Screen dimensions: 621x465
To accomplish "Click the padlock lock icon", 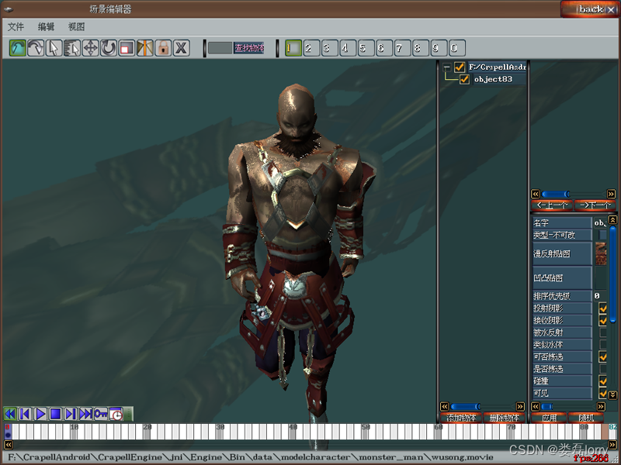I will click(x=163, y=48).
